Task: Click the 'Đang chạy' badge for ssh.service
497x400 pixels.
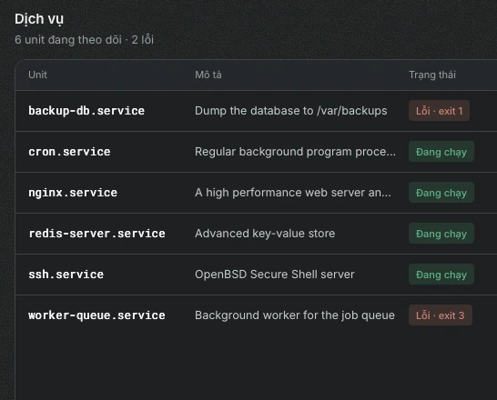Action: click(x=441, y=275)
